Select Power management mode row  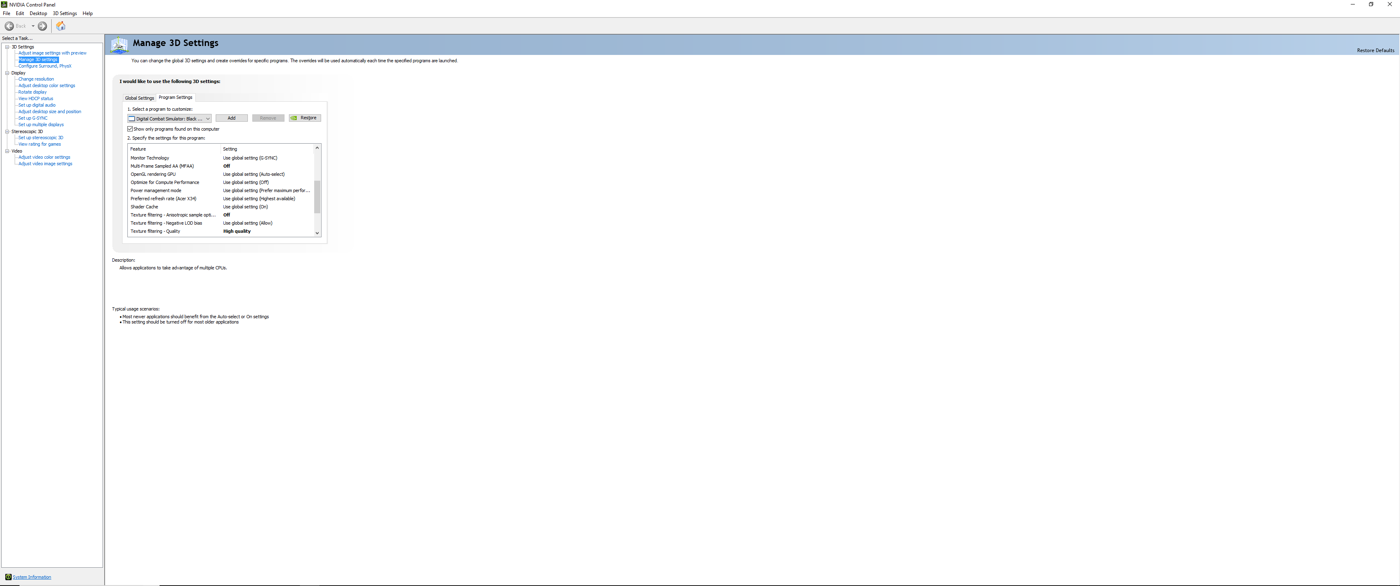click(x=221, y=191)
